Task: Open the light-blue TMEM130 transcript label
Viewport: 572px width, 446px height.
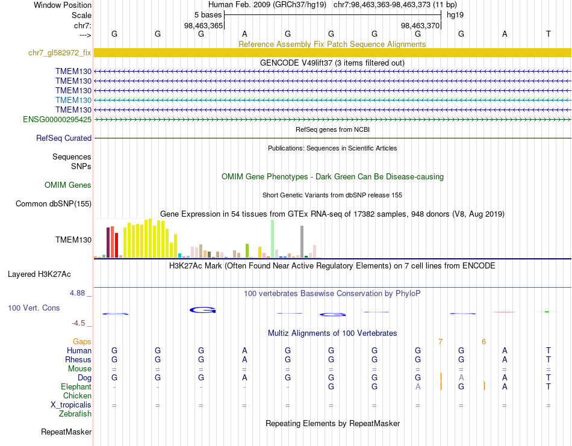Action: 73,100
